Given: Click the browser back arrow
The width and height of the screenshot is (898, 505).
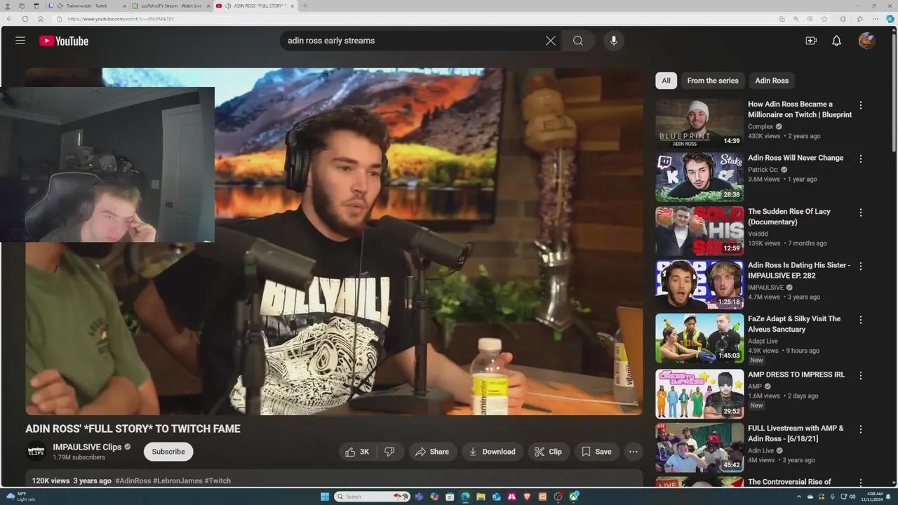Looking at the screenshot, I should coord(9,19).
